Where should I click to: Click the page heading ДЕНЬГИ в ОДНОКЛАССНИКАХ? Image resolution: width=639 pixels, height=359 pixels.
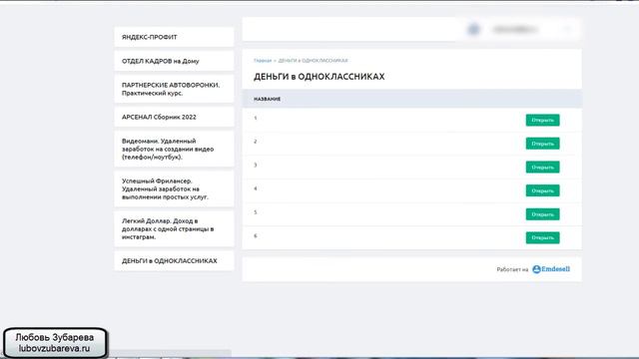click(319, 77)
